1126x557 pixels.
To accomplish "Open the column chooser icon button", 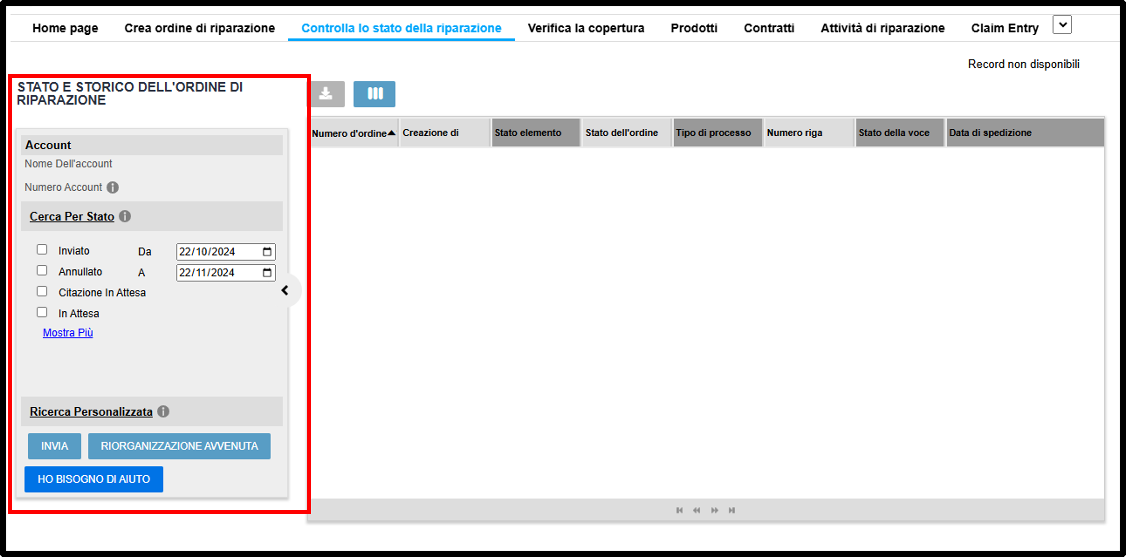I will [x=374, y=94].
